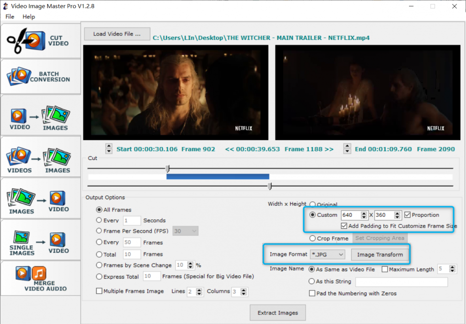Expand the Frame Per Second dropdown
This screenshot has height=324, width=466.
(x=185, y=231)
